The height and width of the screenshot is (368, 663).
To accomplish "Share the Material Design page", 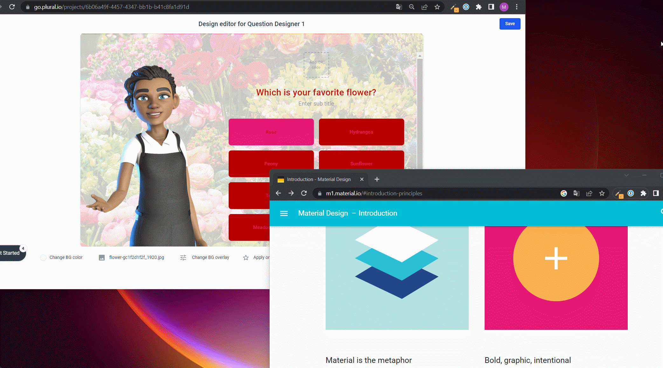I will click(589, 193).
